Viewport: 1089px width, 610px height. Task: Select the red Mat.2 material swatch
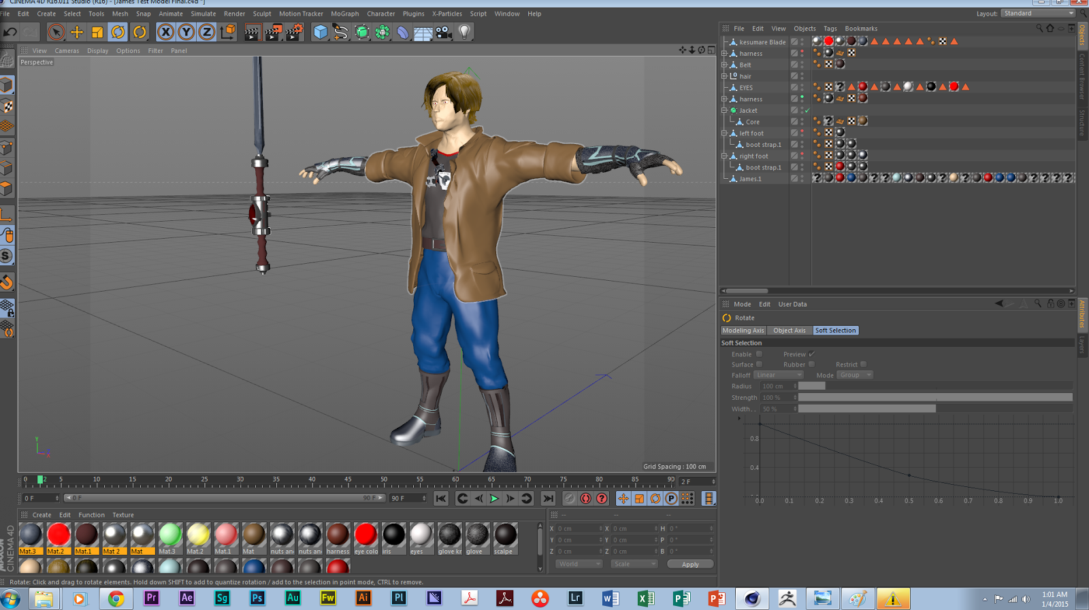pyautogui.click(x=58, y=536)
